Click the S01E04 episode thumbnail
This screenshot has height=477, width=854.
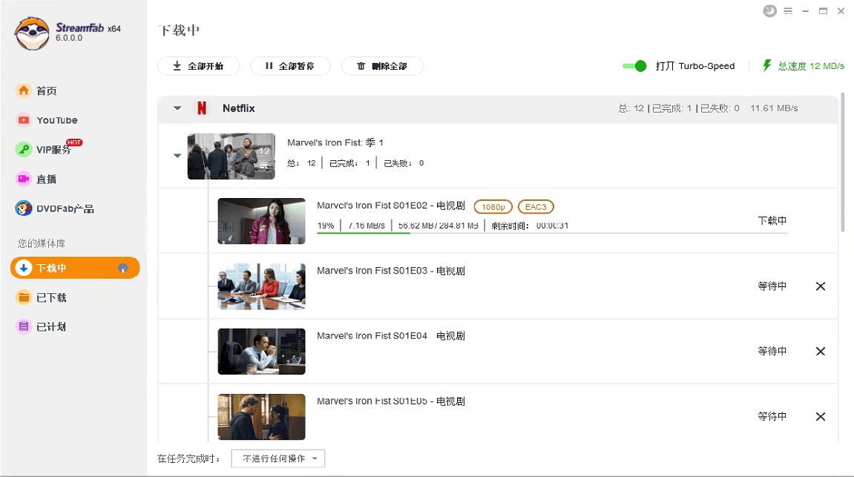[261, 352]
